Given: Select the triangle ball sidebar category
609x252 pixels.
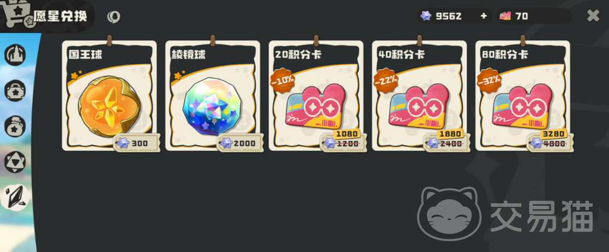Looking at the screenshot, I should [x=15, y=162].
